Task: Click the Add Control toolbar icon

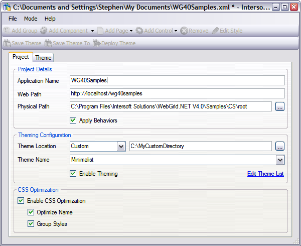Action: coord(139,31)
